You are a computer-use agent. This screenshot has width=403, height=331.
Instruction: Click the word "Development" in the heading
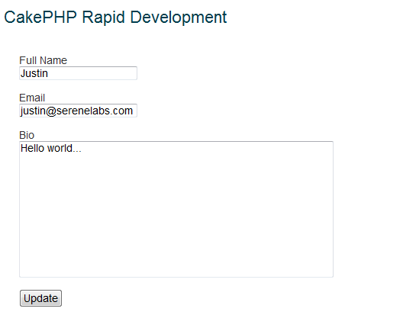click(x=179, y=18)
